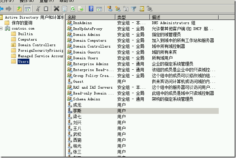
Task: Click the Find objects magnifier icon
Action: coord(141,9)
